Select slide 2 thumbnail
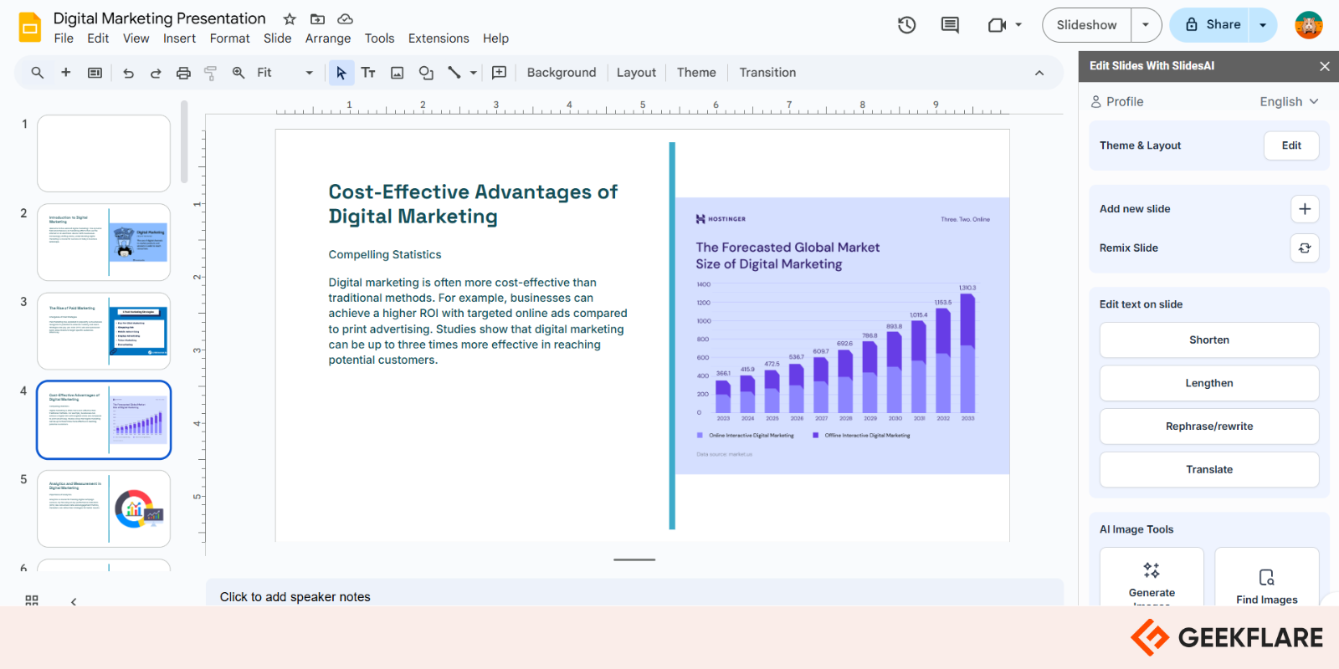 (104, 243)
